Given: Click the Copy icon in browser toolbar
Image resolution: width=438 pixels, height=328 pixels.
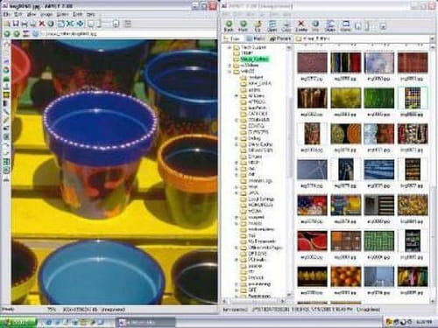Looking at the screenshot, I should click(286, 24).
